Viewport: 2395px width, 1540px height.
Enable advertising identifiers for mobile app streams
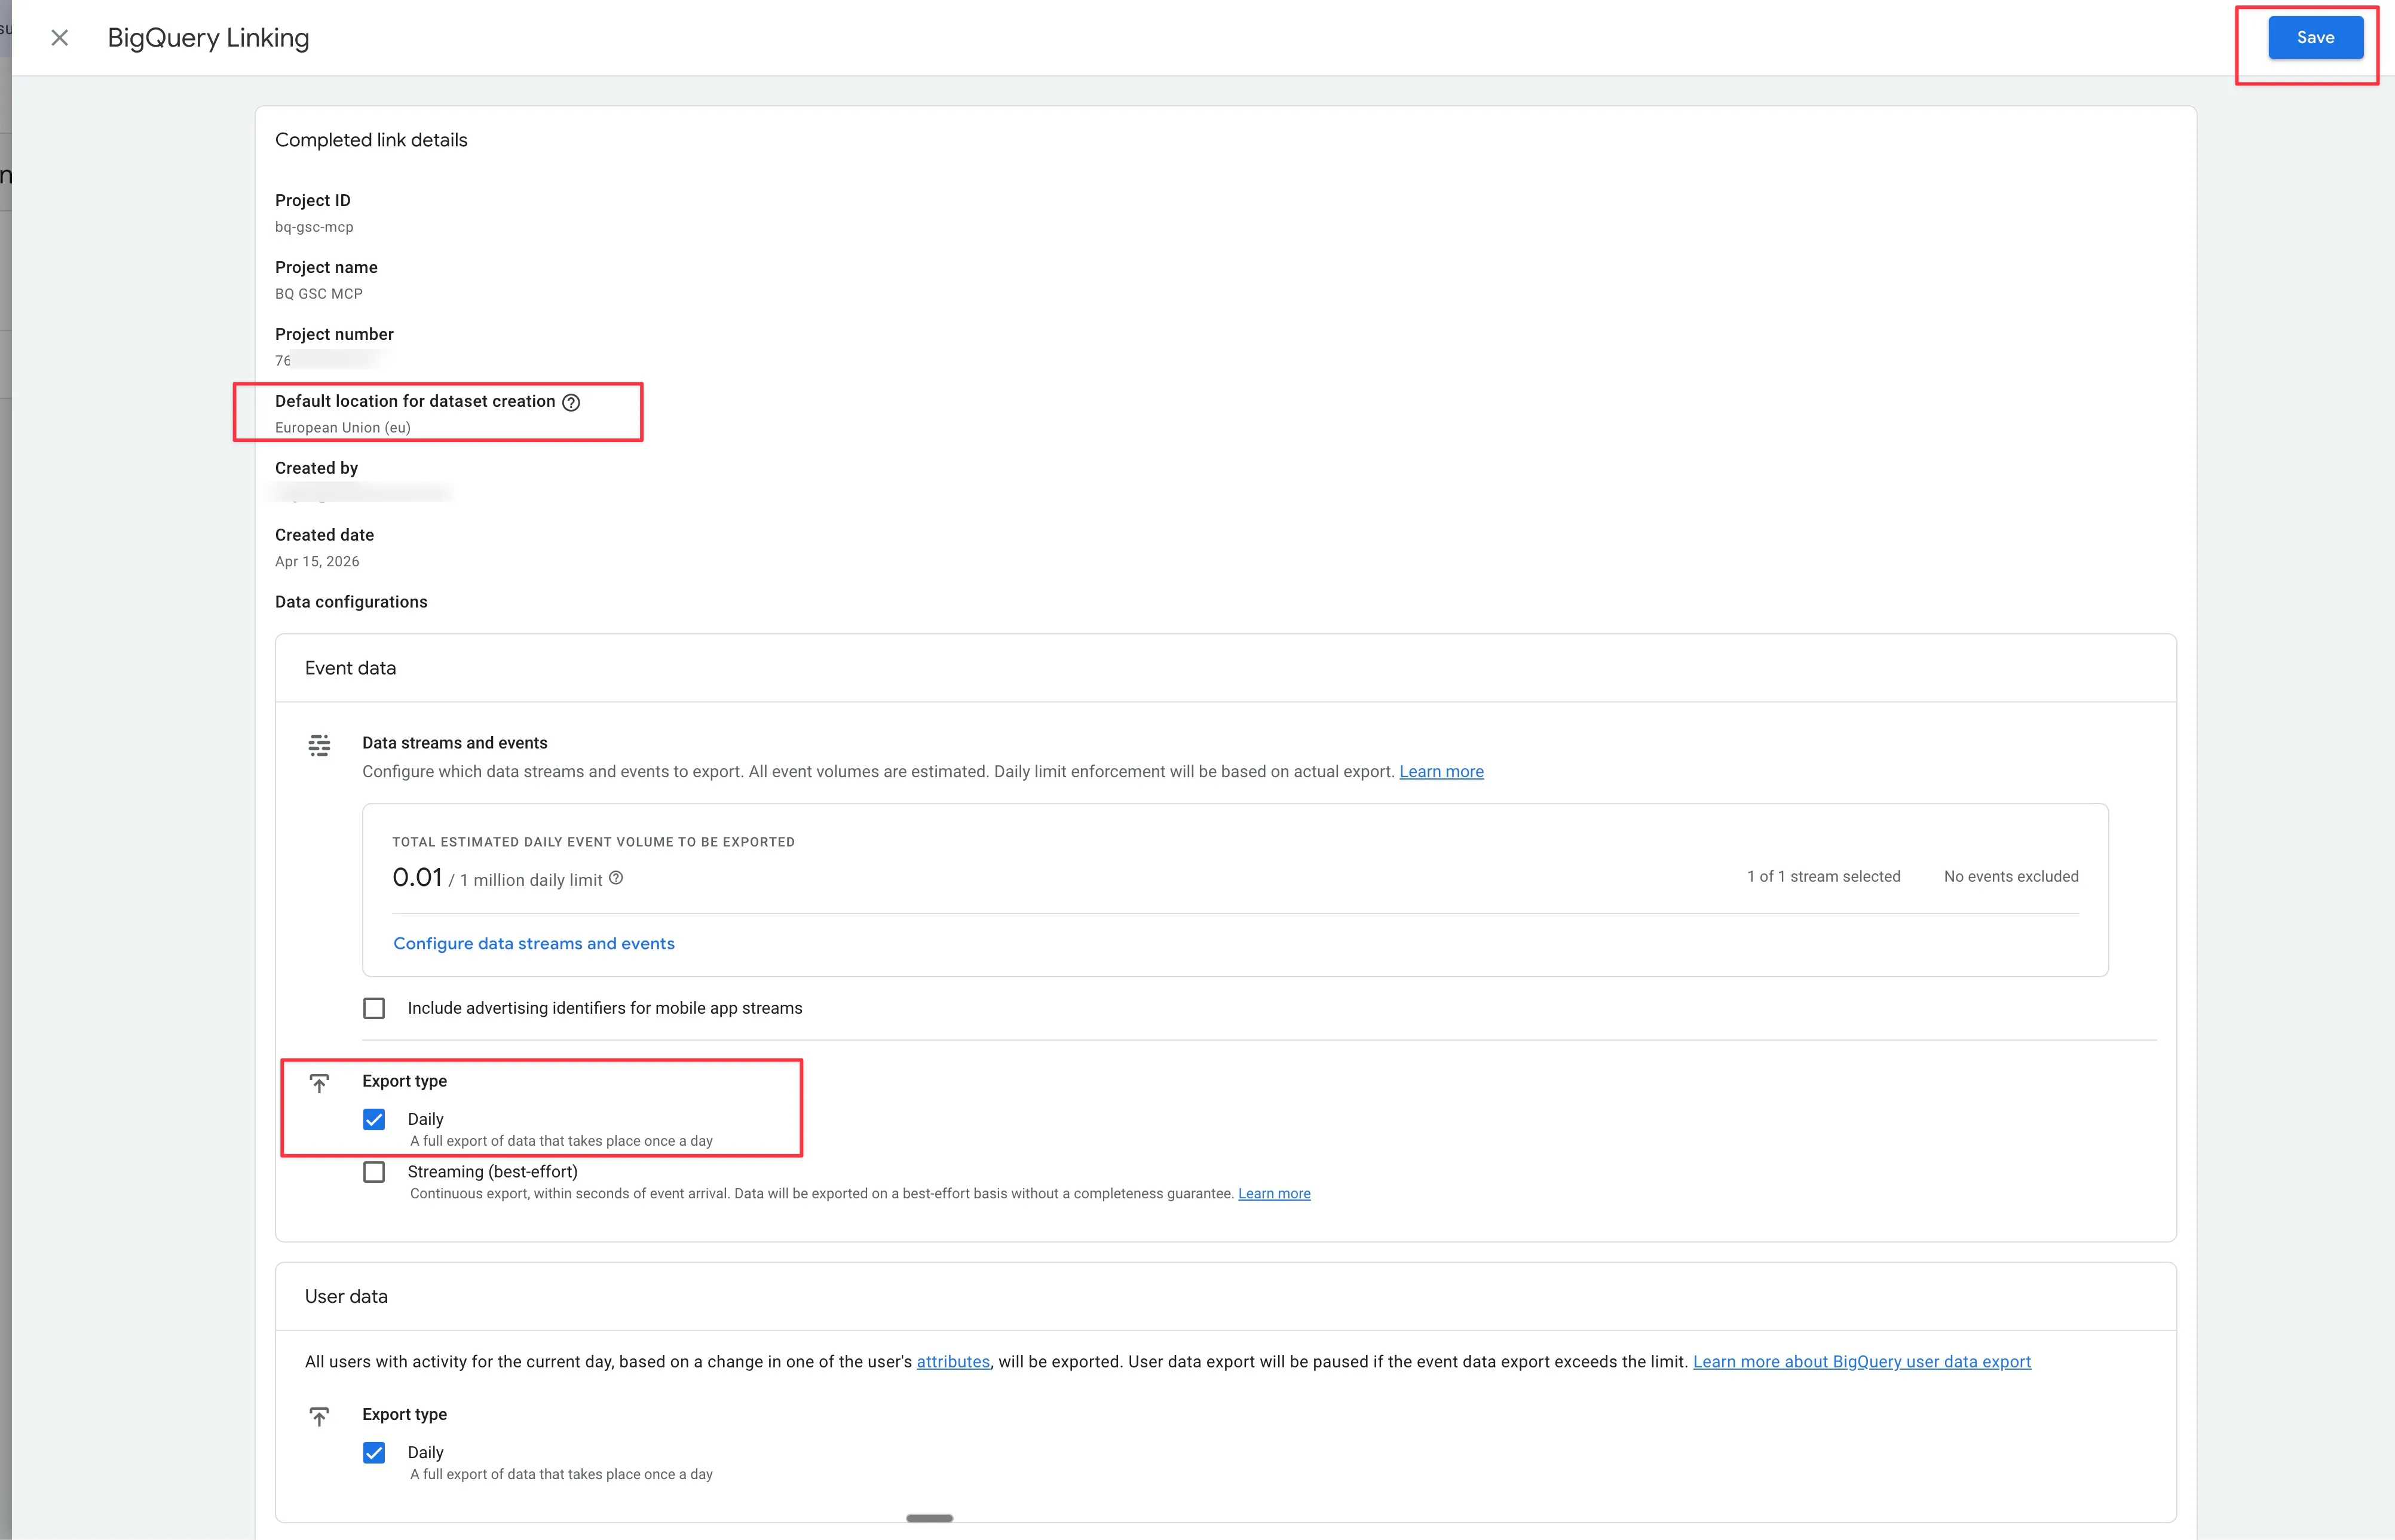(374, 1008)
